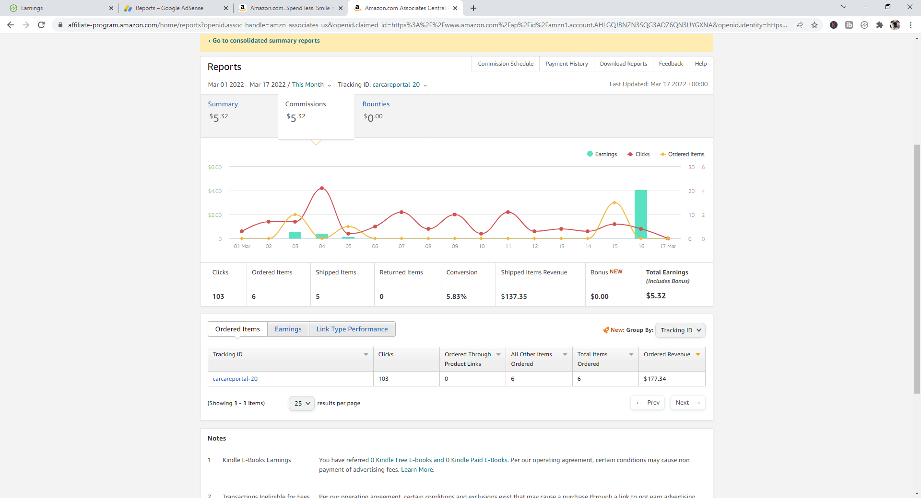Screen dimensions: 921x498
Task: Select the Bounties report card
Action: 392,116
